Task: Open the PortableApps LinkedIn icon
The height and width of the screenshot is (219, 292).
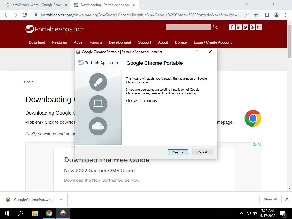Action: pos(239,27)
